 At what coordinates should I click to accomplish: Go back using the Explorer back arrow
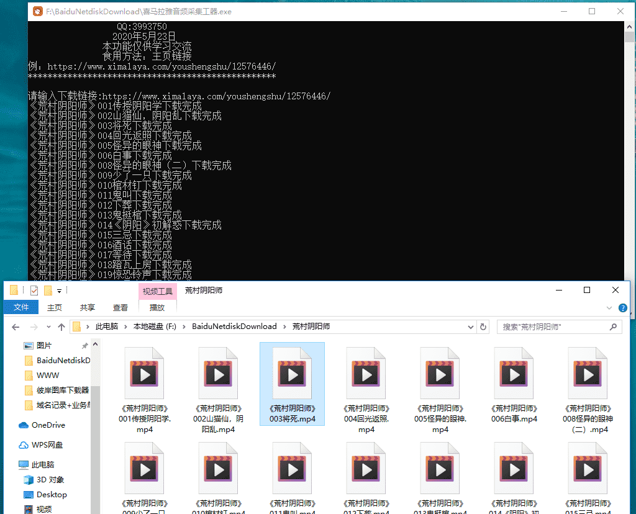pyautogui.click(x=16, y=327)
